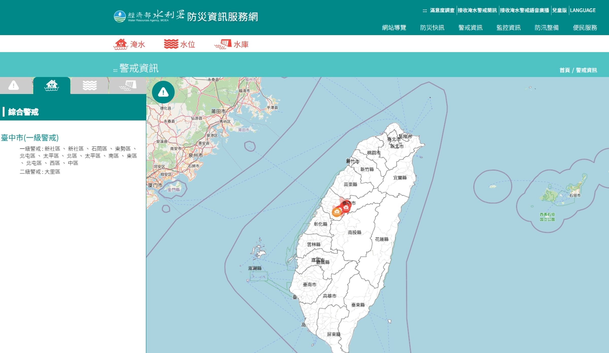Switch to the warning triangle side tab
Image resolution: width=609 pixels, height=353 pixels.
pos(14,85)
